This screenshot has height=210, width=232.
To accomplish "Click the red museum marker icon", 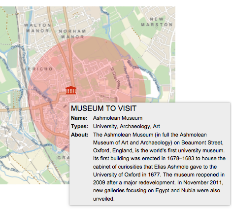I will 71,90.
